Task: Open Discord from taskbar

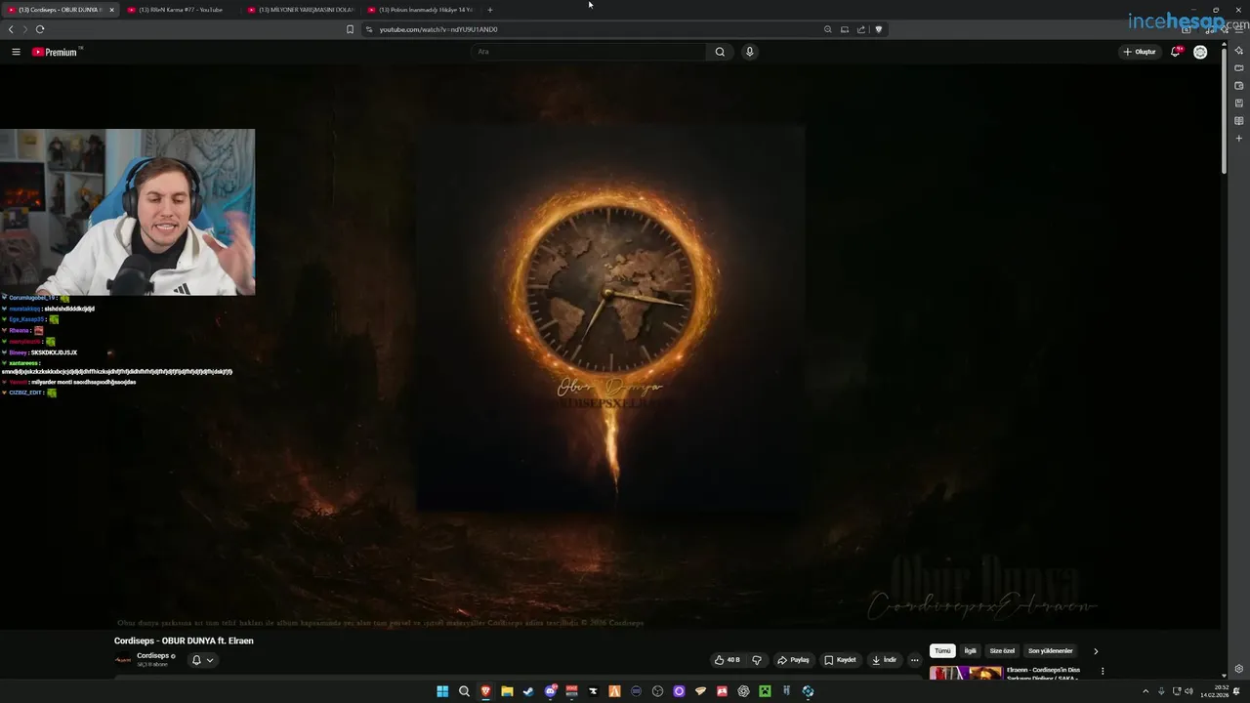Action: point(550,691)
